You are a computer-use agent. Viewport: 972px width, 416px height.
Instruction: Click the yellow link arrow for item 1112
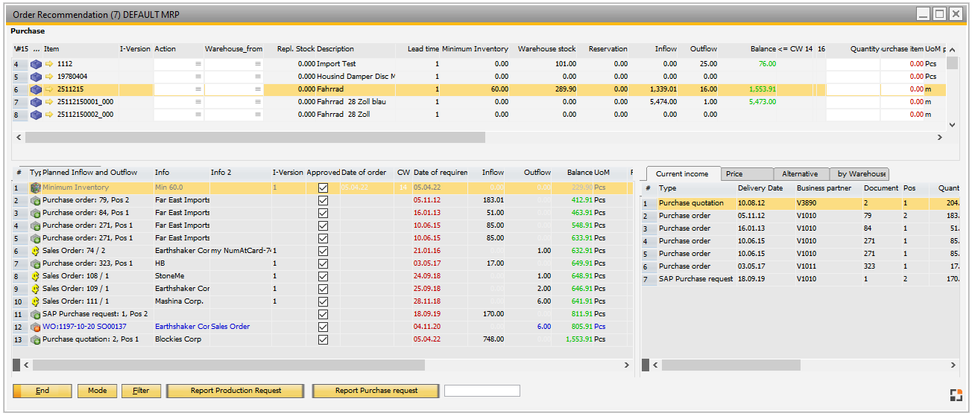pos(50,64)
